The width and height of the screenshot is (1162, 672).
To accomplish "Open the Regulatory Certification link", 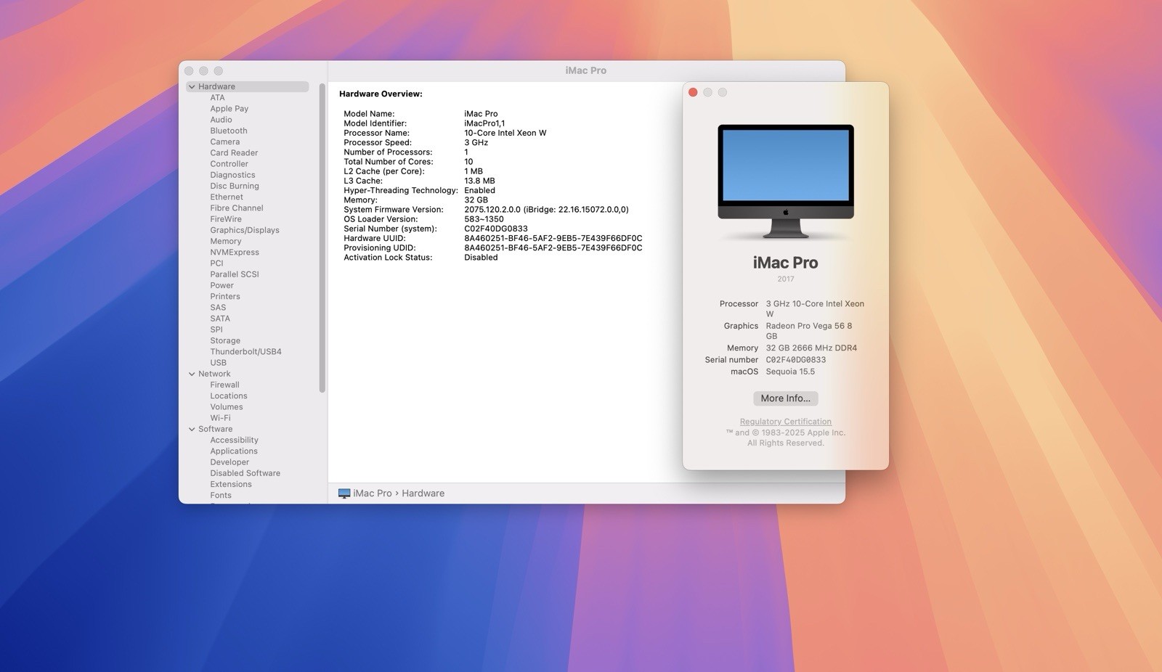I will [x=786, y=422].
